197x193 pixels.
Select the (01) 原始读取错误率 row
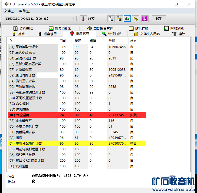[x=77, y=47]
